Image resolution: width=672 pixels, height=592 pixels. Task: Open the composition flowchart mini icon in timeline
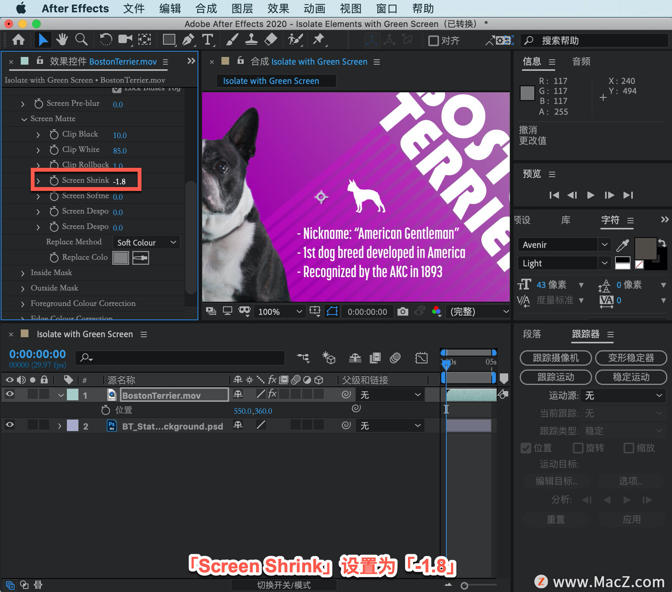[303, 358]
